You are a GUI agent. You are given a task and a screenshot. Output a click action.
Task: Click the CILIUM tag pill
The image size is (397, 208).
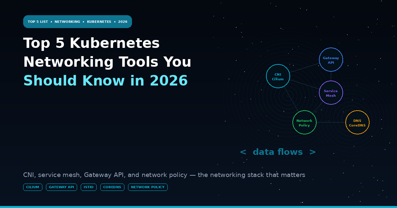coord(33,187)
